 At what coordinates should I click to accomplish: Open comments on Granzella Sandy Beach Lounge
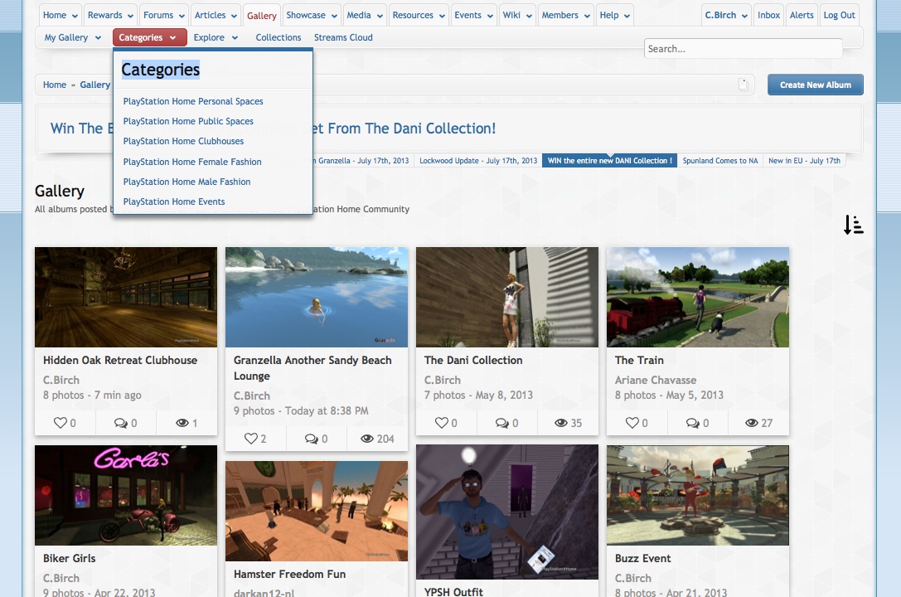point(312,439)
